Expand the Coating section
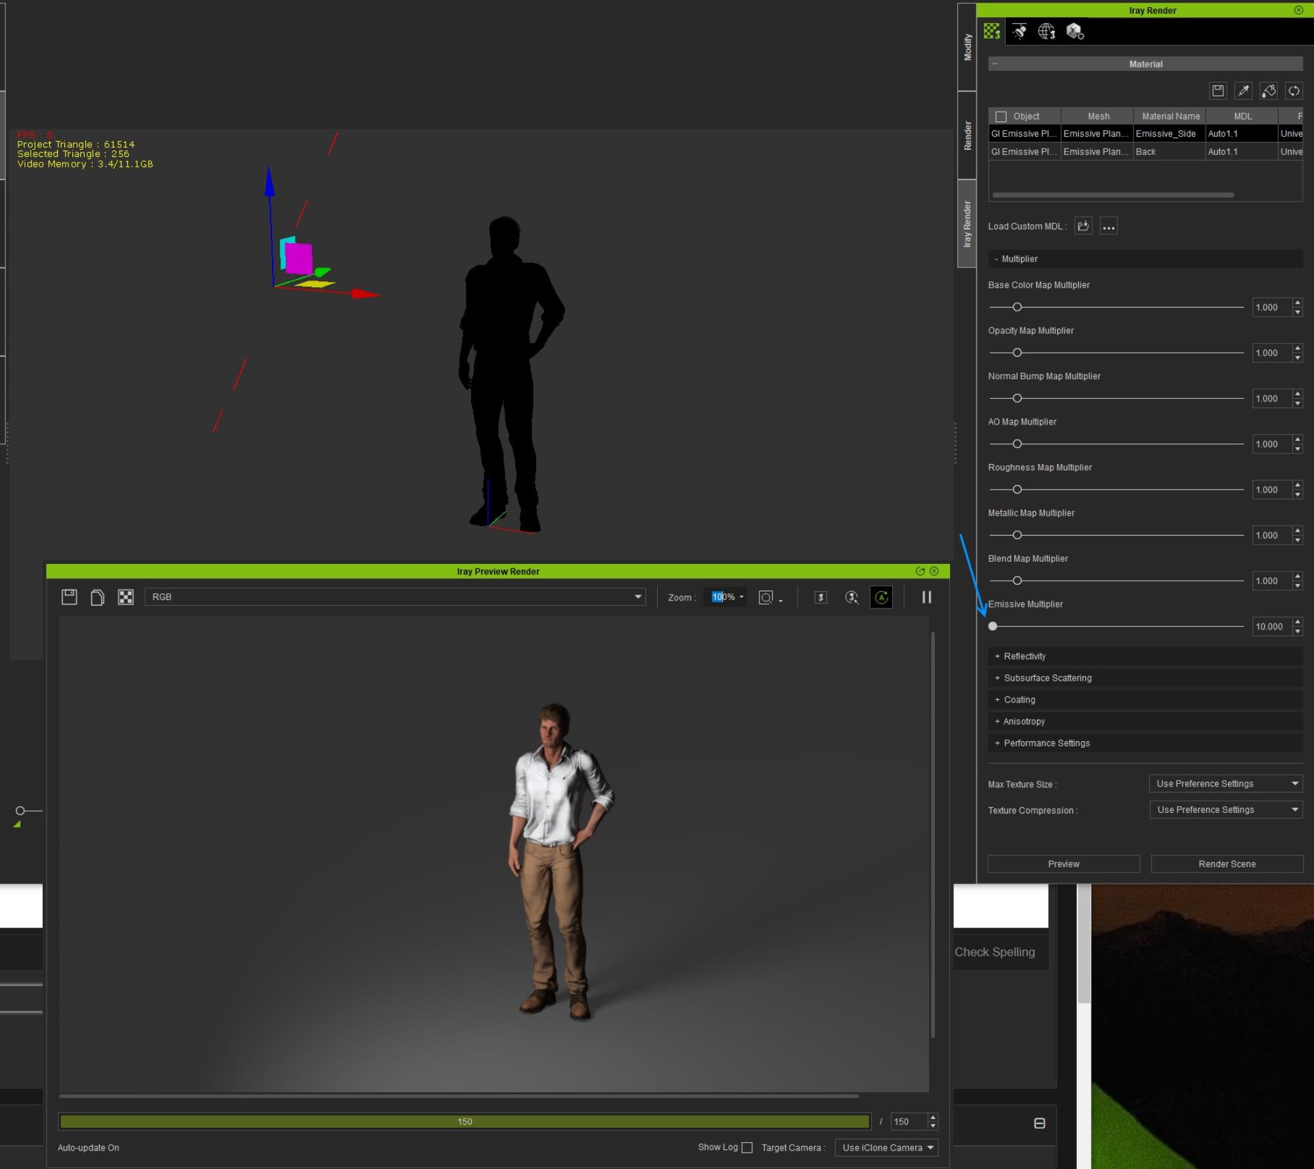 (1145, 699)
